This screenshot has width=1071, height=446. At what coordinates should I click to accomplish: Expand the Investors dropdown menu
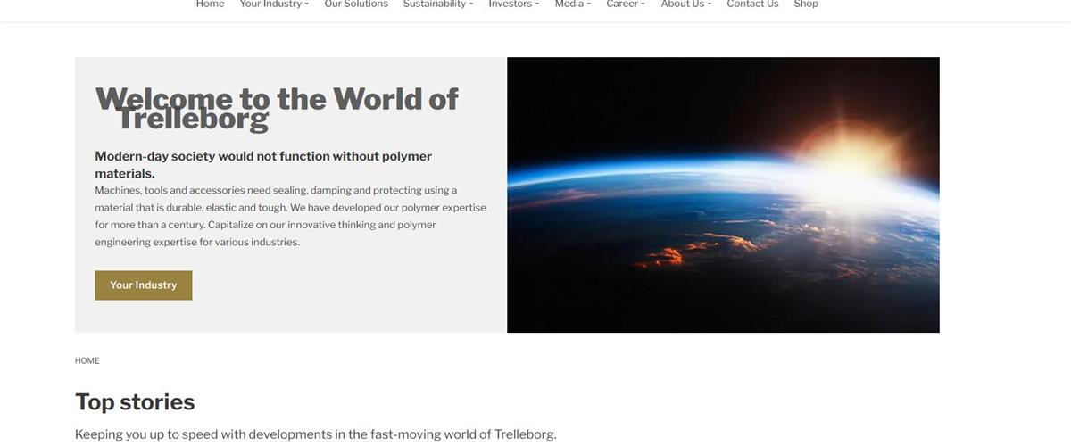coord(514,4)
